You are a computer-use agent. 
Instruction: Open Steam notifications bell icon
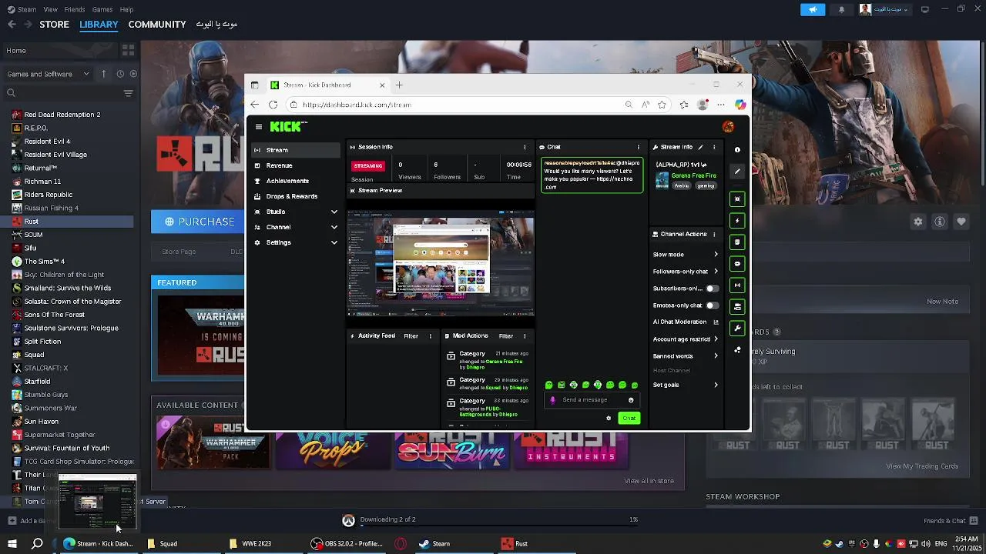(841, 9)
